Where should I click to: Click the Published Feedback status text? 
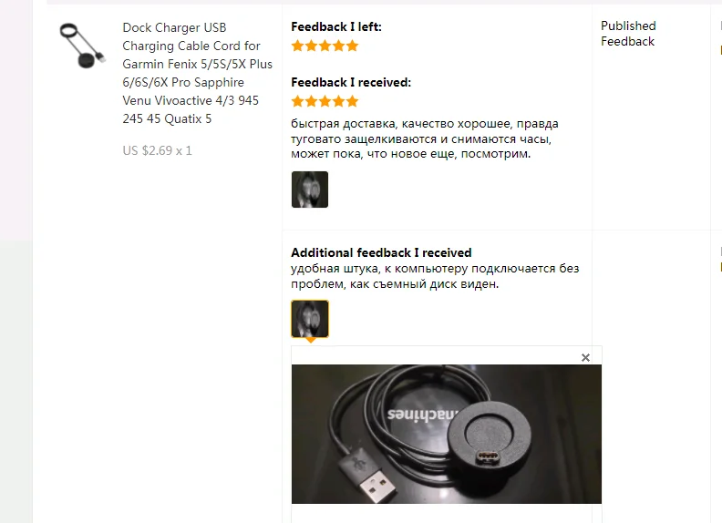(x=628, y=34)
